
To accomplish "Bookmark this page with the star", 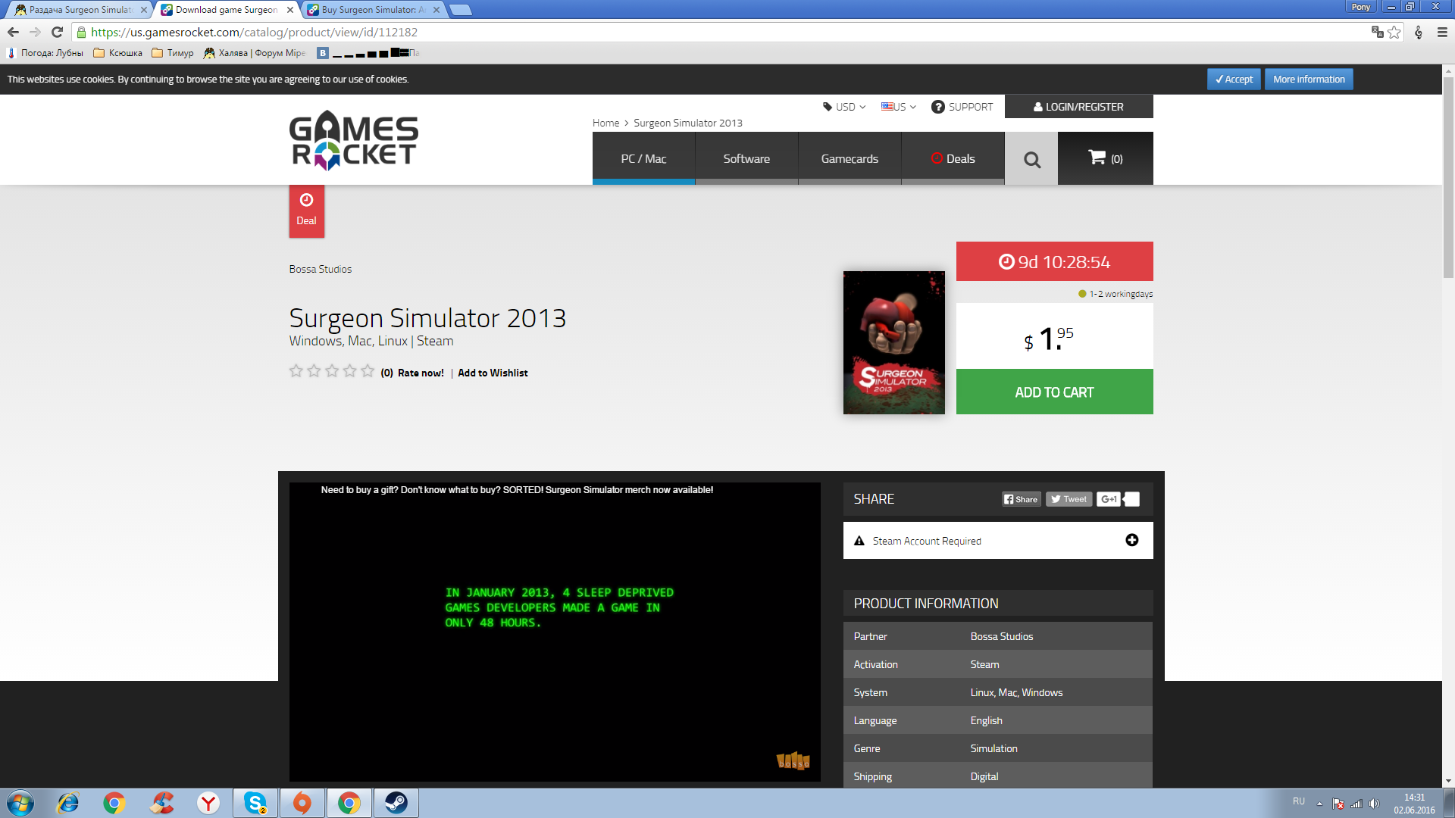I will point(1394,32).
